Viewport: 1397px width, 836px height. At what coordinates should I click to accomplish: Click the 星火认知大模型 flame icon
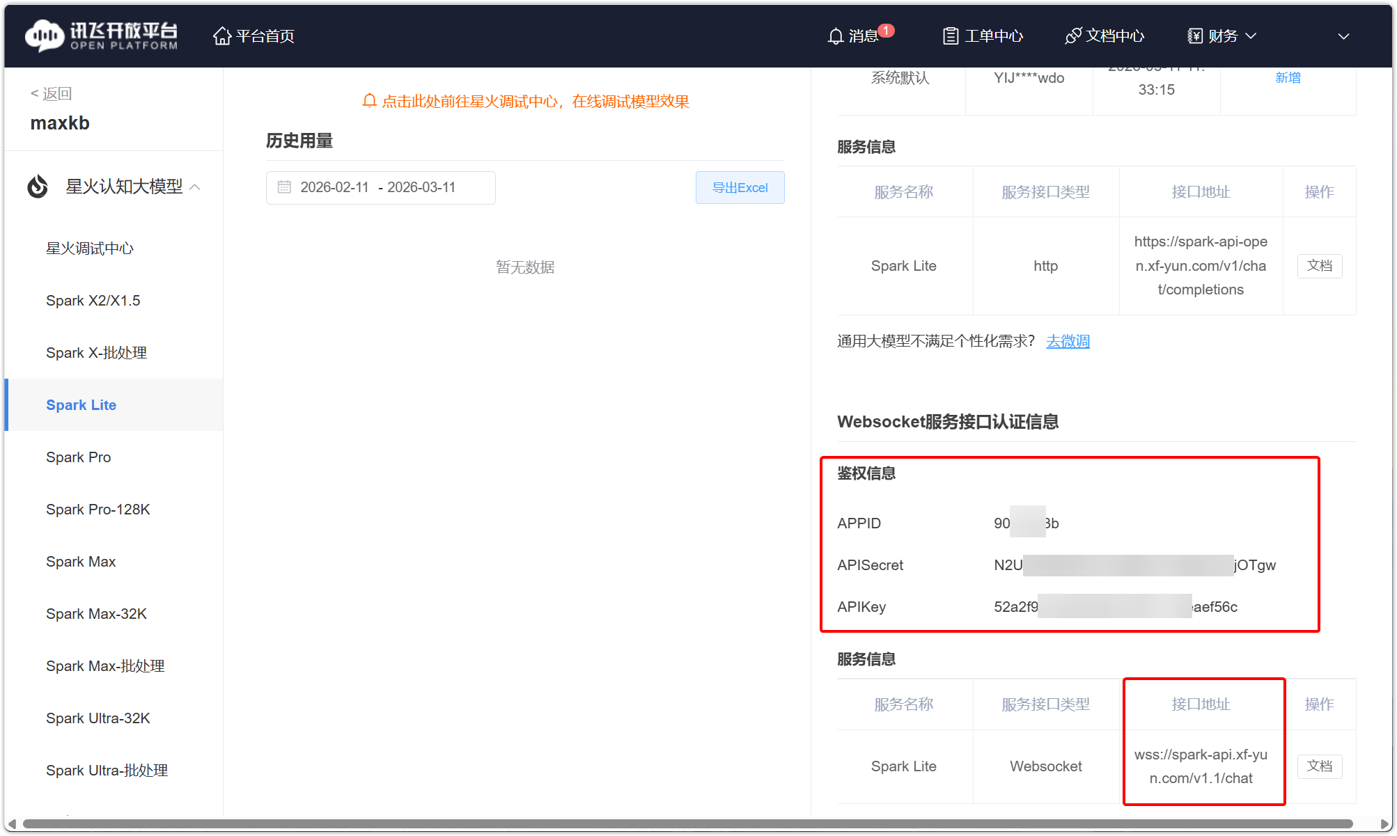click(x=38, y=187)
